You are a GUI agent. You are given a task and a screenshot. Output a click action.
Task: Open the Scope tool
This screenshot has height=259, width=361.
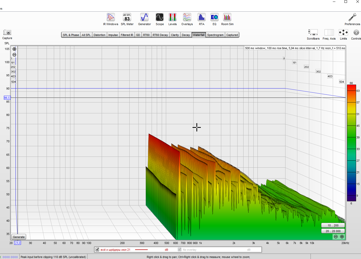pos(160,18)
